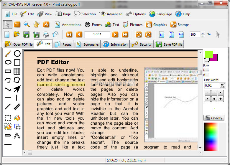230x165 pixels.
Task: Click the magenta background color swatch
Action: tap(215, 58)
